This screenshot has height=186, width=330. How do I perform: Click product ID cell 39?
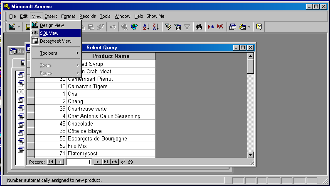51,109
